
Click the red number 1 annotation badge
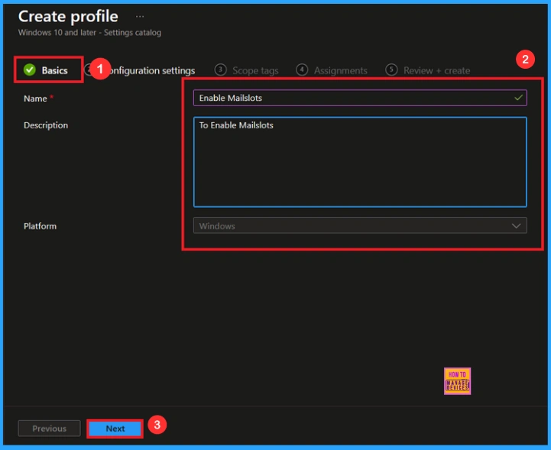pos(96,70)
